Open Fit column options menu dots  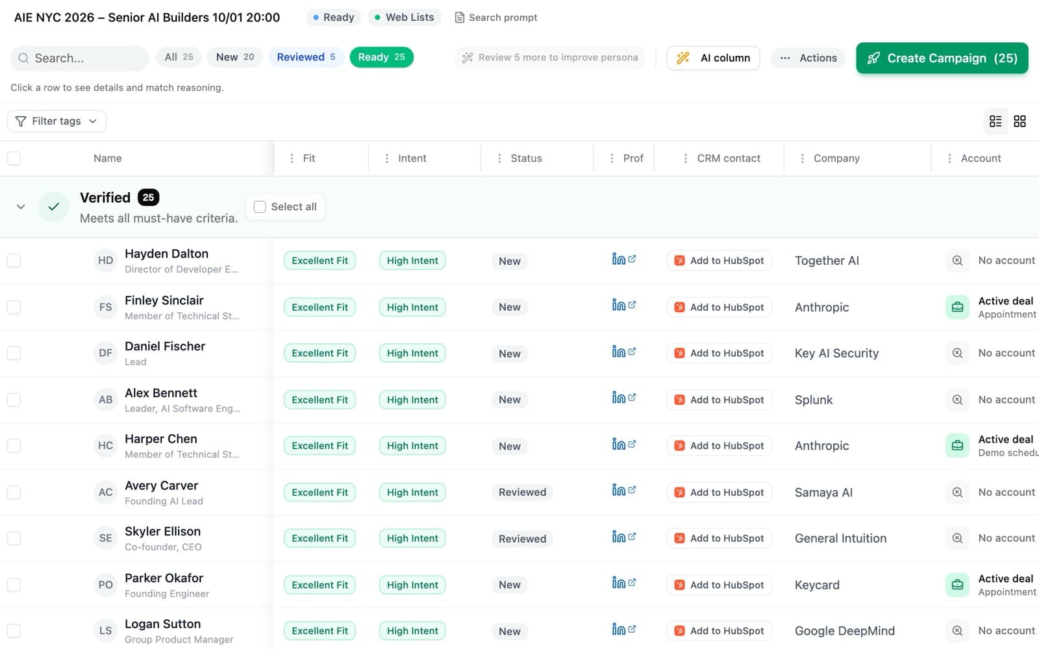(292, 158)
